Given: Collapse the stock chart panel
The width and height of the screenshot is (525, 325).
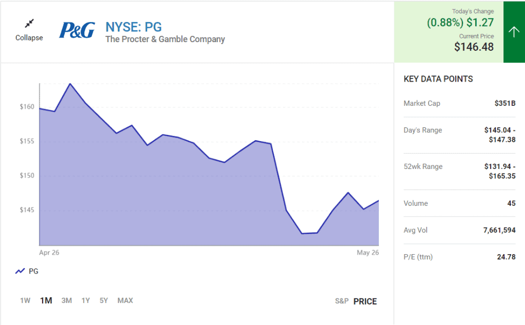Looking at the screenshot, I should (29, 37).
